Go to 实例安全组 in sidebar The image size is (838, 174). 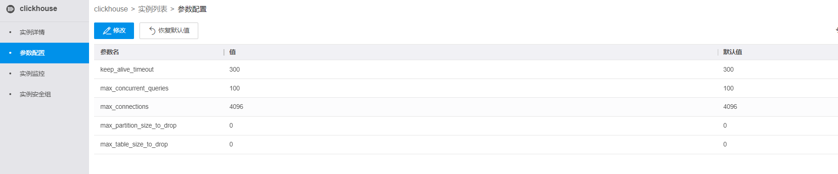tap(45, 94)
